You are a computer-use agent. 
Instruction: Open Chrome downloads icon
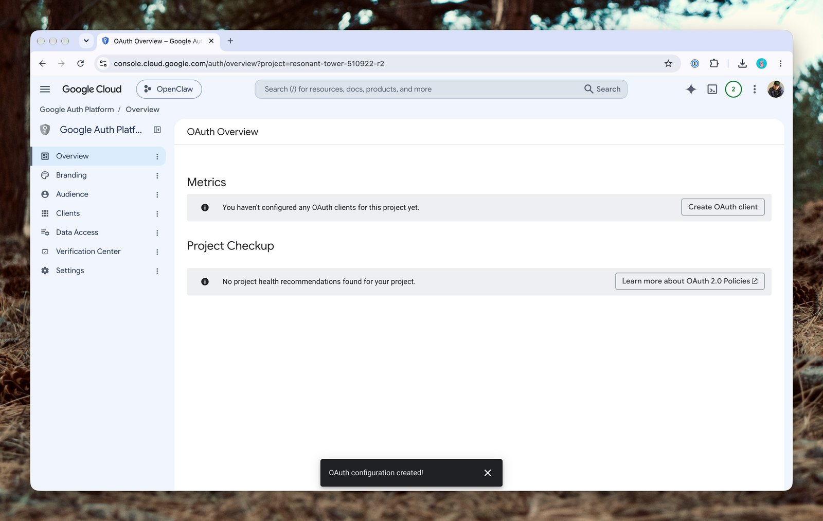click(x=742, y=63)
